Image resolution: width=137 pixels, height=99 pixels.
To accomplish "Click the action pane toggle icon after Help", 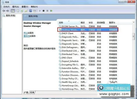I will 35,11.
